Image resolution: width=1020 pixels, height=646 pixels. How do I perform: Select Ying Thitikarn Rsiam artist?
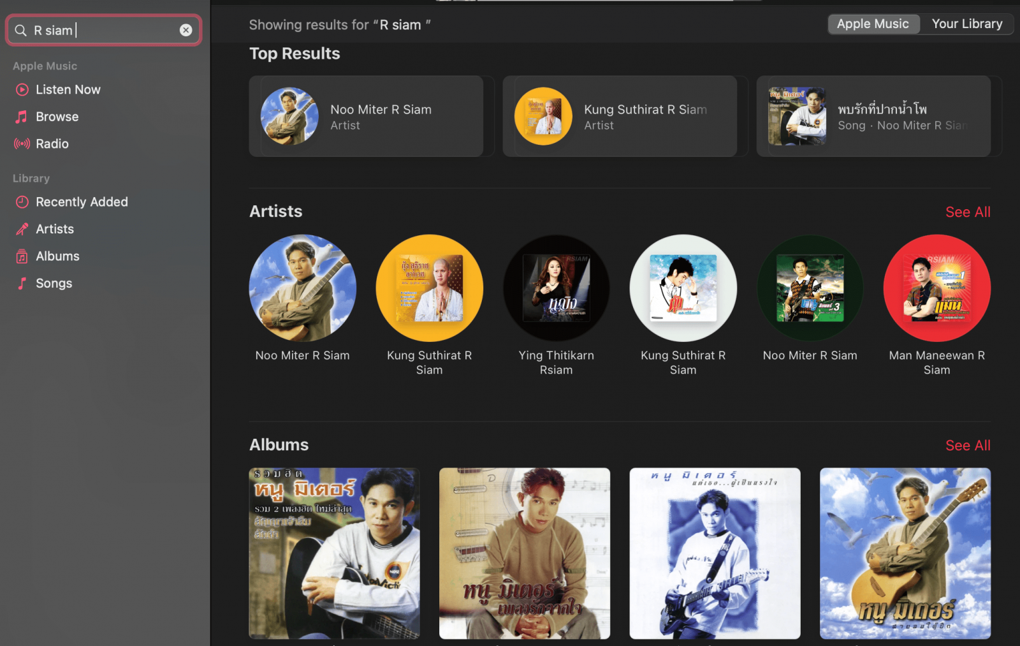pyautogui.click(x=556, y=288)
